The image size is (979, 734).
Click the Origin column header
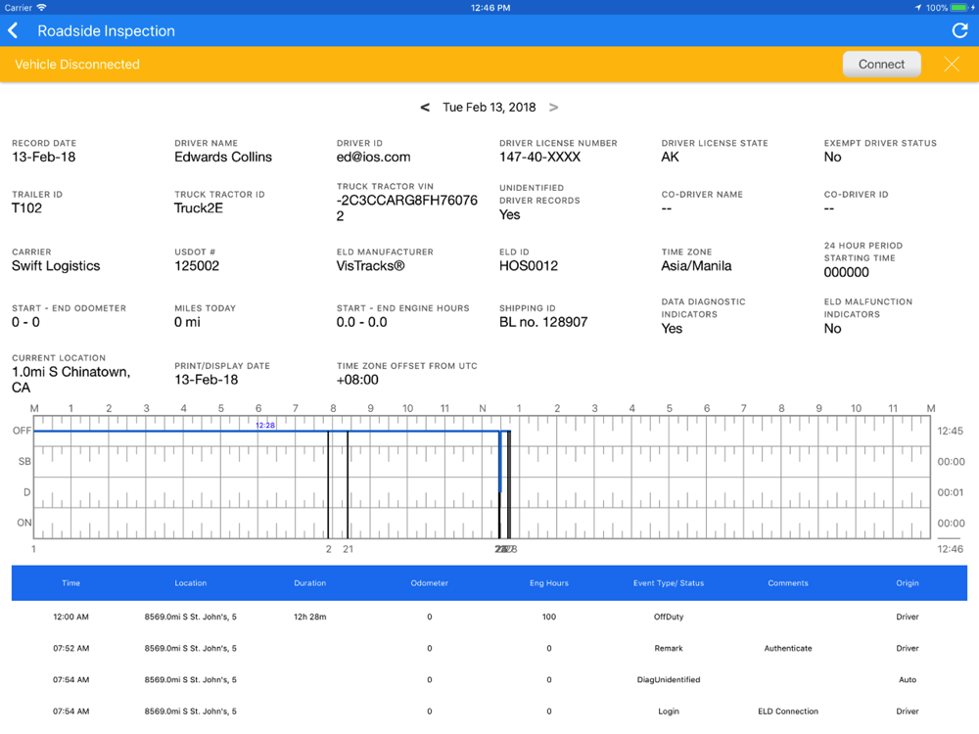[908, 583]
